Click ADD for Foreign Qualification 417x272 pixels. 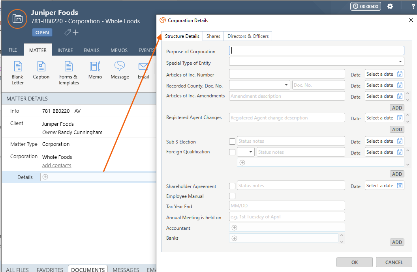point(397,174)
